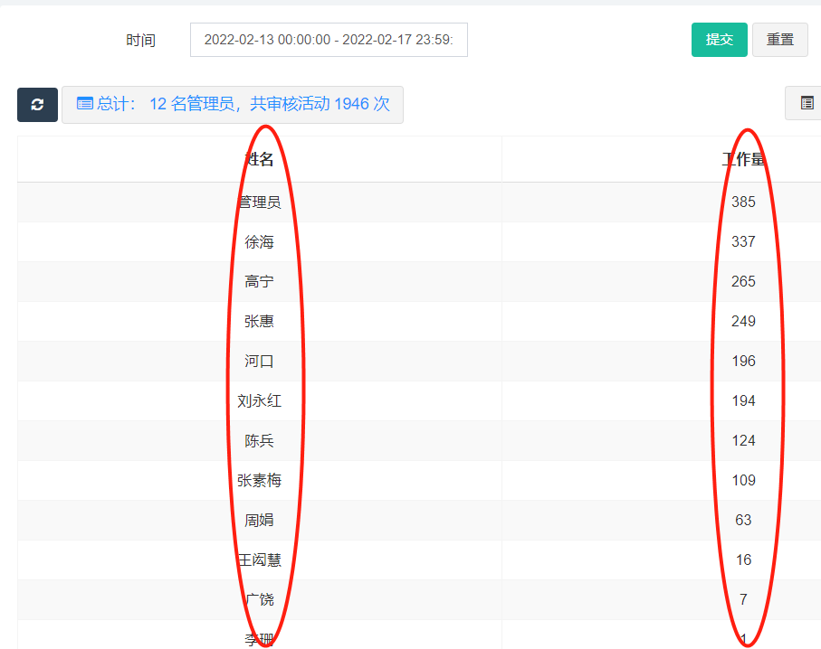Click workload value 124

743,440
